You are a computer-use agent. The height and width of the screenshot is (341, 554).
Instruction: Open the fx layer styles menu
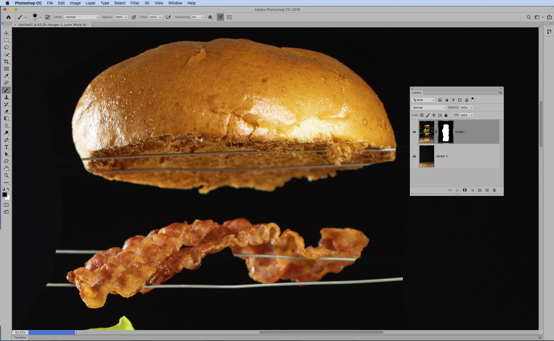coord(457,190)
